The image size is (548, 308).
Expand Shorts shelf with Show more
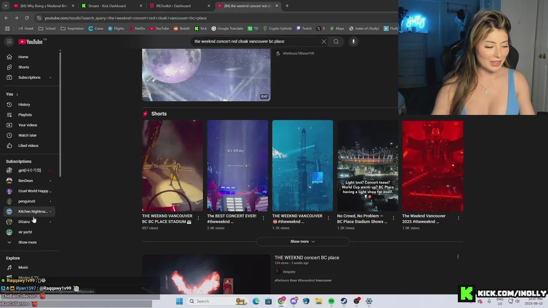click(302, 242)
